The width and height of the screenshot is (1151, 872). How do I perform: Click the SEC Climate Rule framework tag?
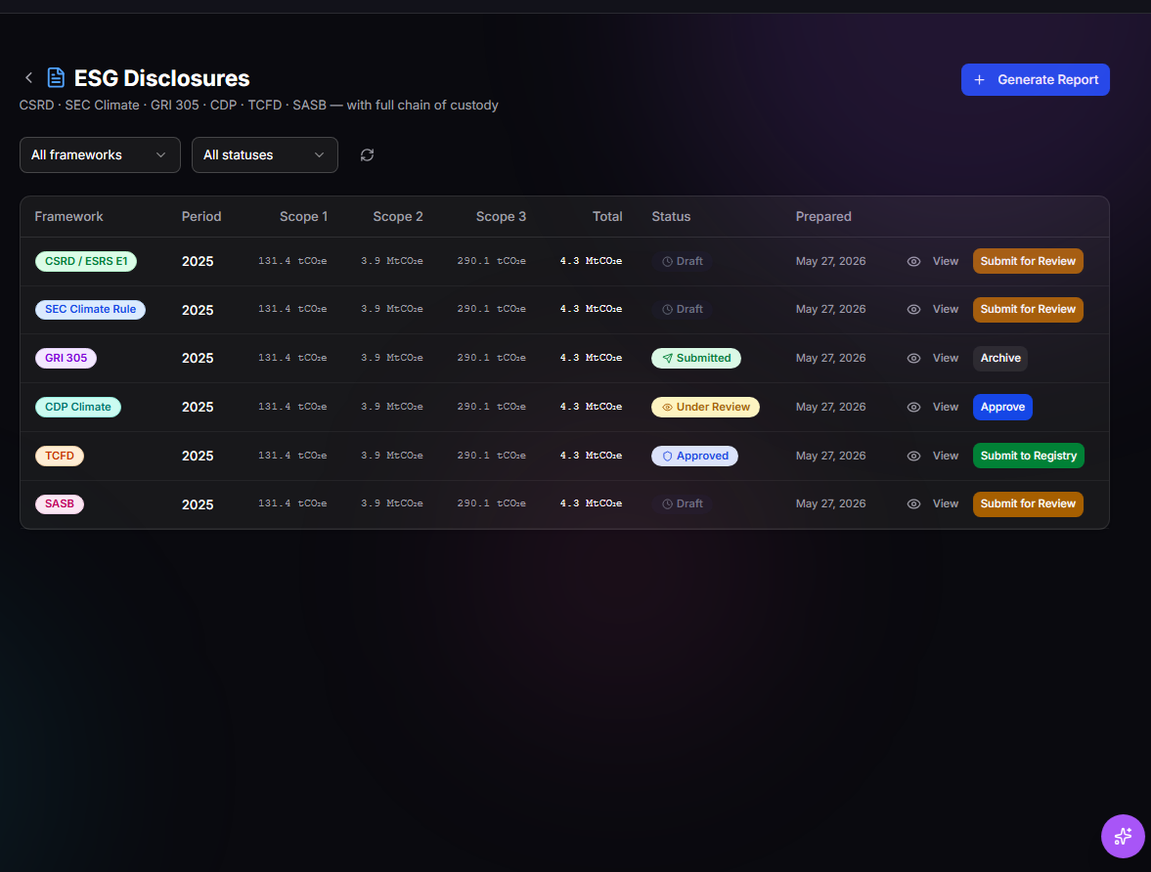tap(90, 310)
